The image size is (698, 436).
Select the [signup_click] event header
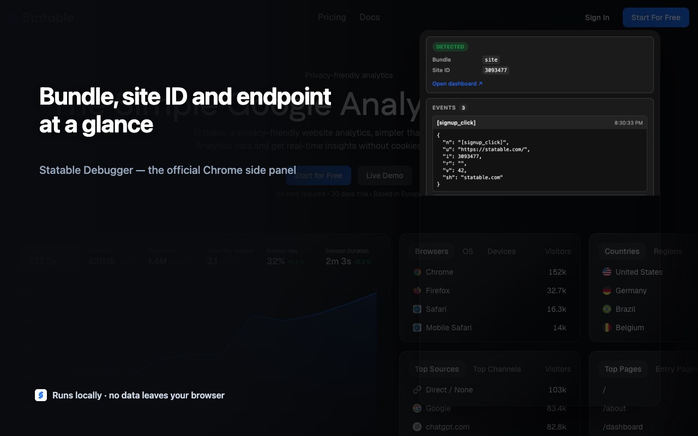coord(540,123)
